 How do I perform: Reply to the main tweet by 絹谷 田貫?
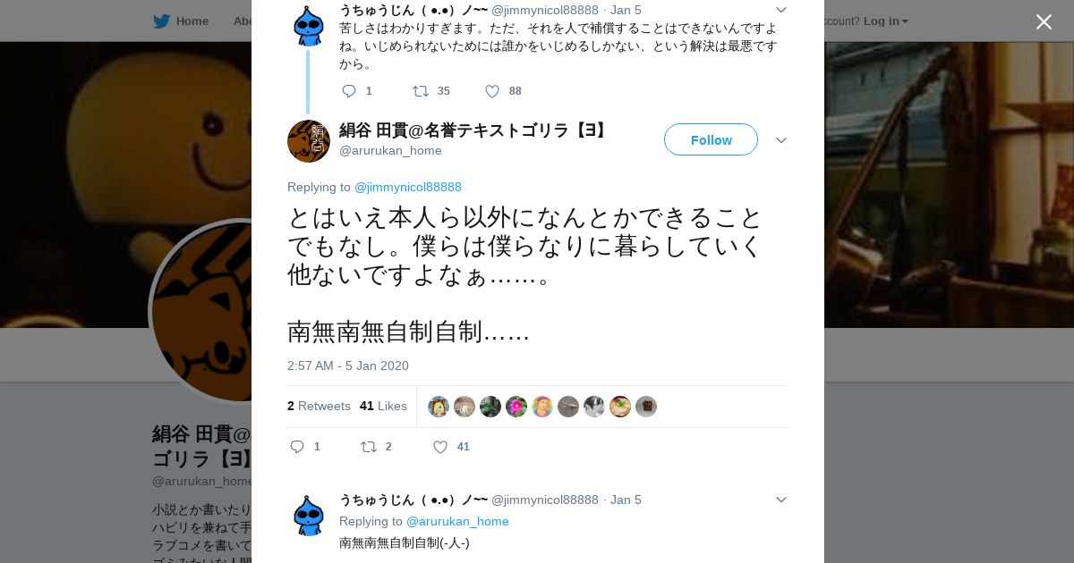click(297, 447)
